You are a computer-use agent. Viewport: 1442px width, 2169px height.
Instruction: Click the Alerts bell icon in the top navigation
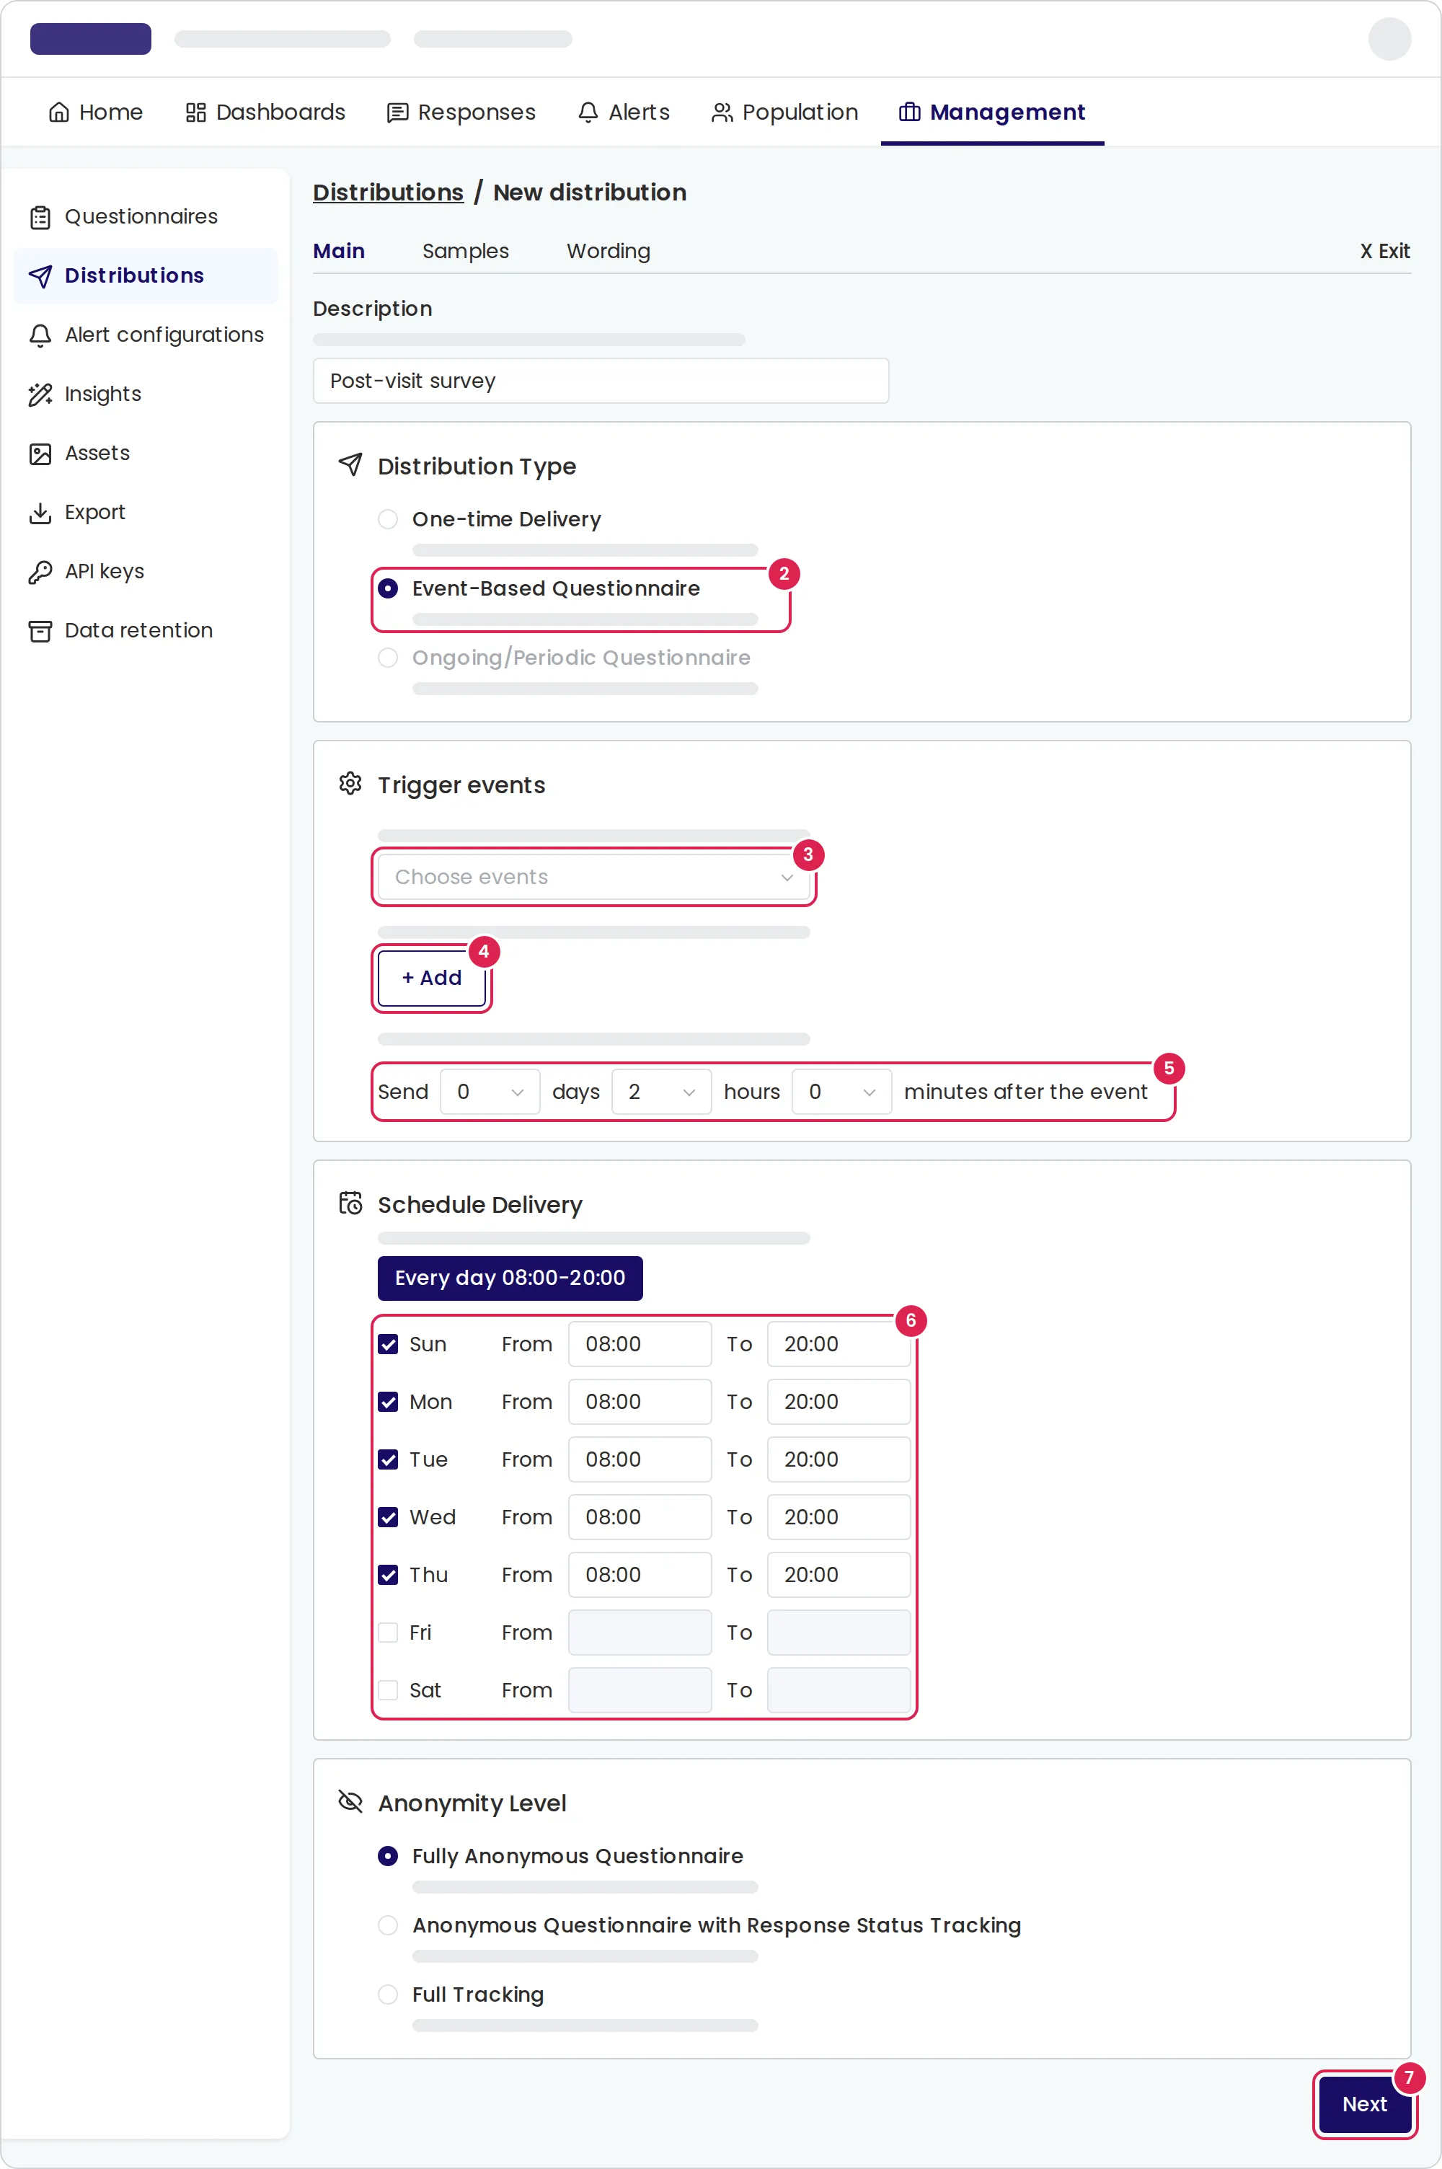coord(588,112)
